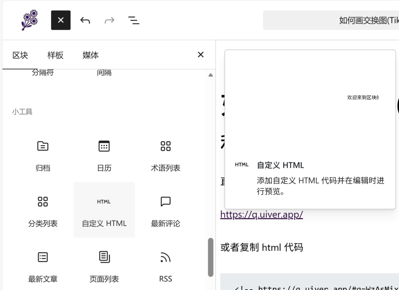This screenshot has height=290, width=399.
Task: Click the inserter panel scrollbar thumb
Action: click(211, 257)
